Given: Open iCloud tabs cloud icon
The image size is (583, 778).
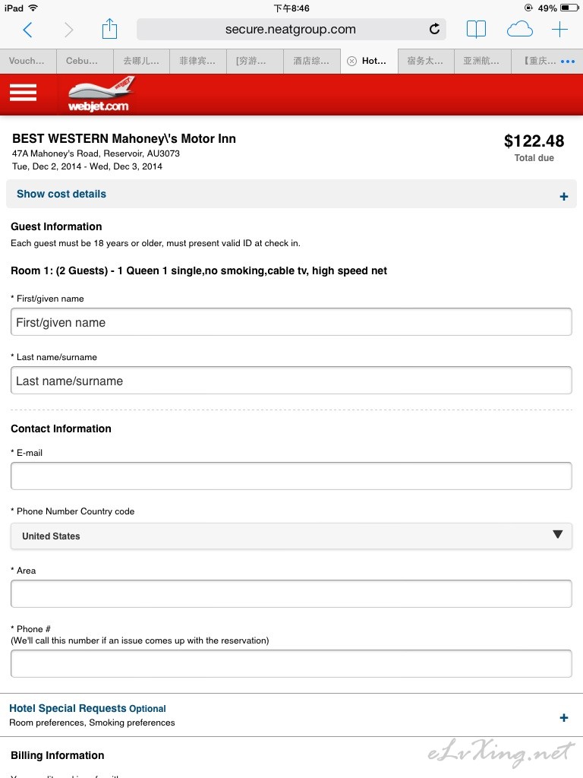Looking at the screenshot, I should (519, 30).
